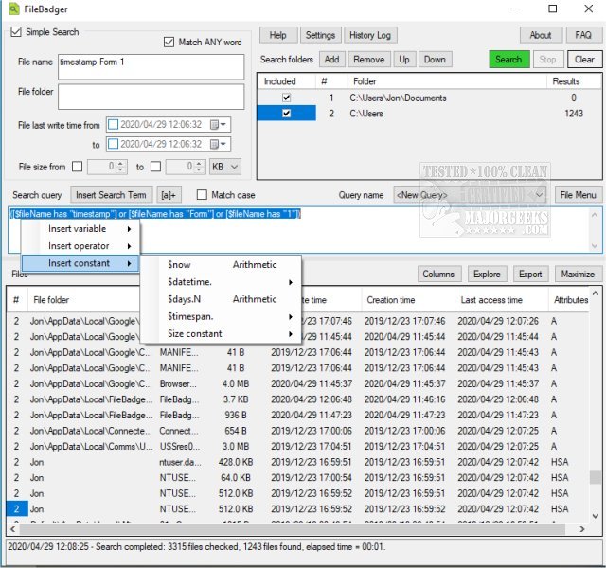
Task: Select $now constant from submenu
Action: 180,265
